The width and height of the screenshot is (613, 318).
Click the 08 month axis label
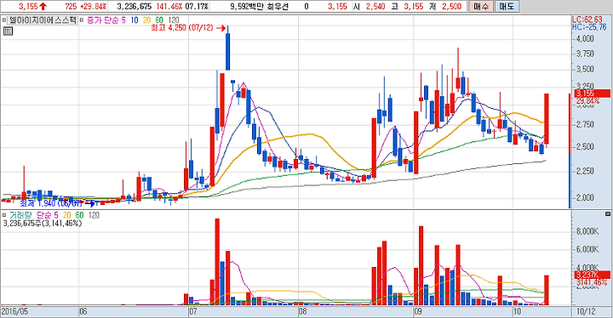[302, 312]
